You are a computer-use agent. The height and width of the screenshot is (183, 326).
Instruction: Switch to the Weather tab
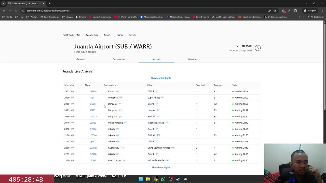193,59
